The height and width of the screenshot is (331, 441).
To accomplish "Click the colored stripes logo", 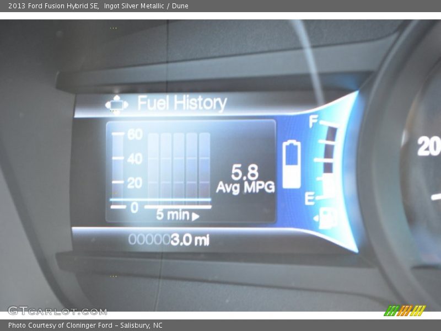I will tap(404, 311).
